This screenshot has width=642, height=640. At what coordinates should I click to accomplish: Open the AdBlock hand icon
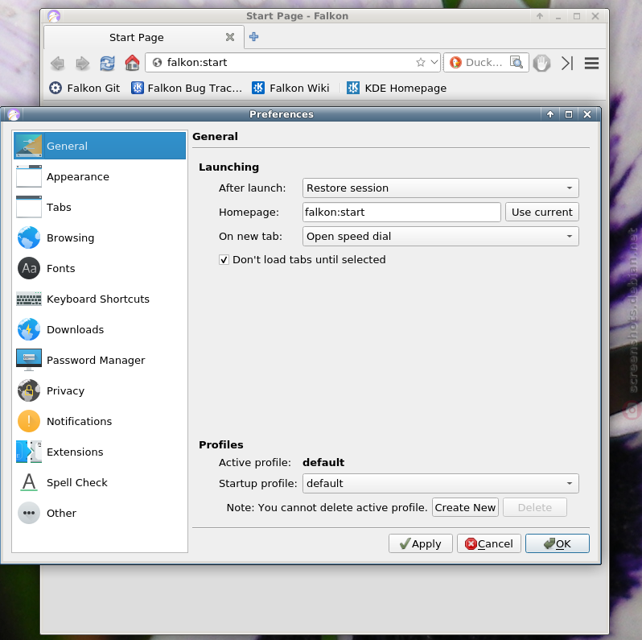541,63
